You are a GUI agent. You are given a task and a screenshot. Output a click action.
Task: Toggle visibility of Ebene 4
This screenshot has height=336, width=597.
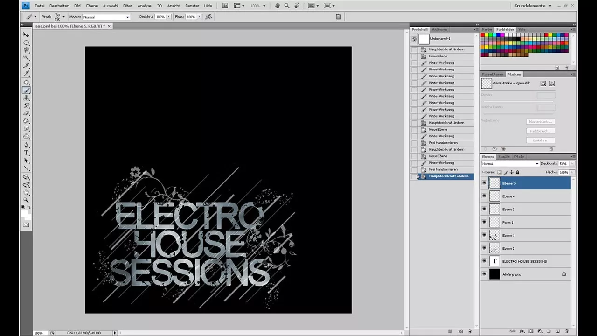click(484, 196)
